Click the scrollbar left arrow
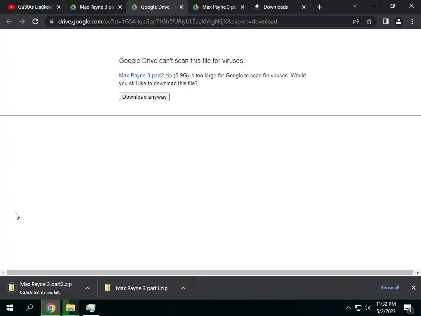 click(x=3, y=272)
